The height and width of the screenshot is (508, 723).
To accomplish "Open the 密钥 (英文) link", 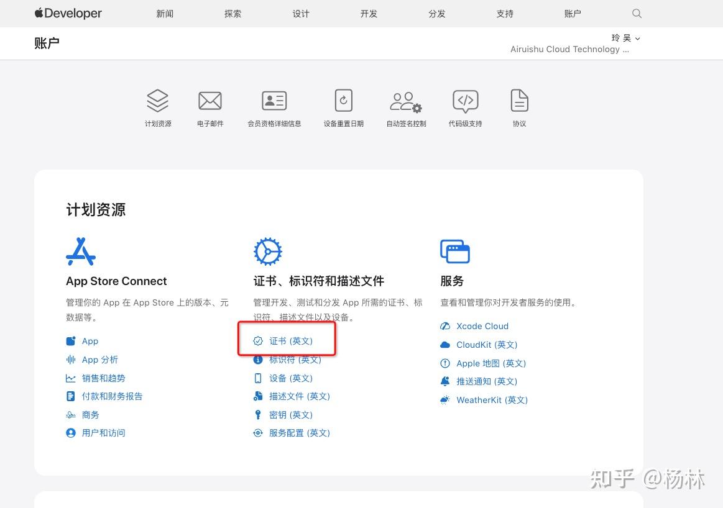I will point(291,415).
